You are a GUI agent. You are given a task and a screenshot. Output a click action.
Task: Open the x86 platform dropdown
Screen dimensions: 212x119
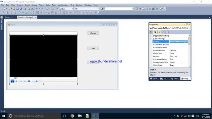pyautogui.click(x=98, y=9)
